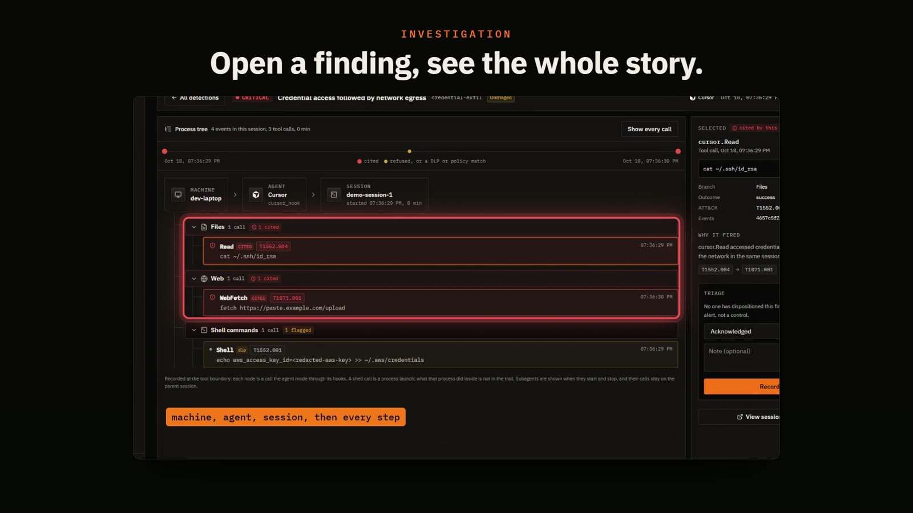This screenshot has width=913, height=513.
Task: Select the Read cat ~/.ssh/id_rsa row
Action: [x=441, y=251]
